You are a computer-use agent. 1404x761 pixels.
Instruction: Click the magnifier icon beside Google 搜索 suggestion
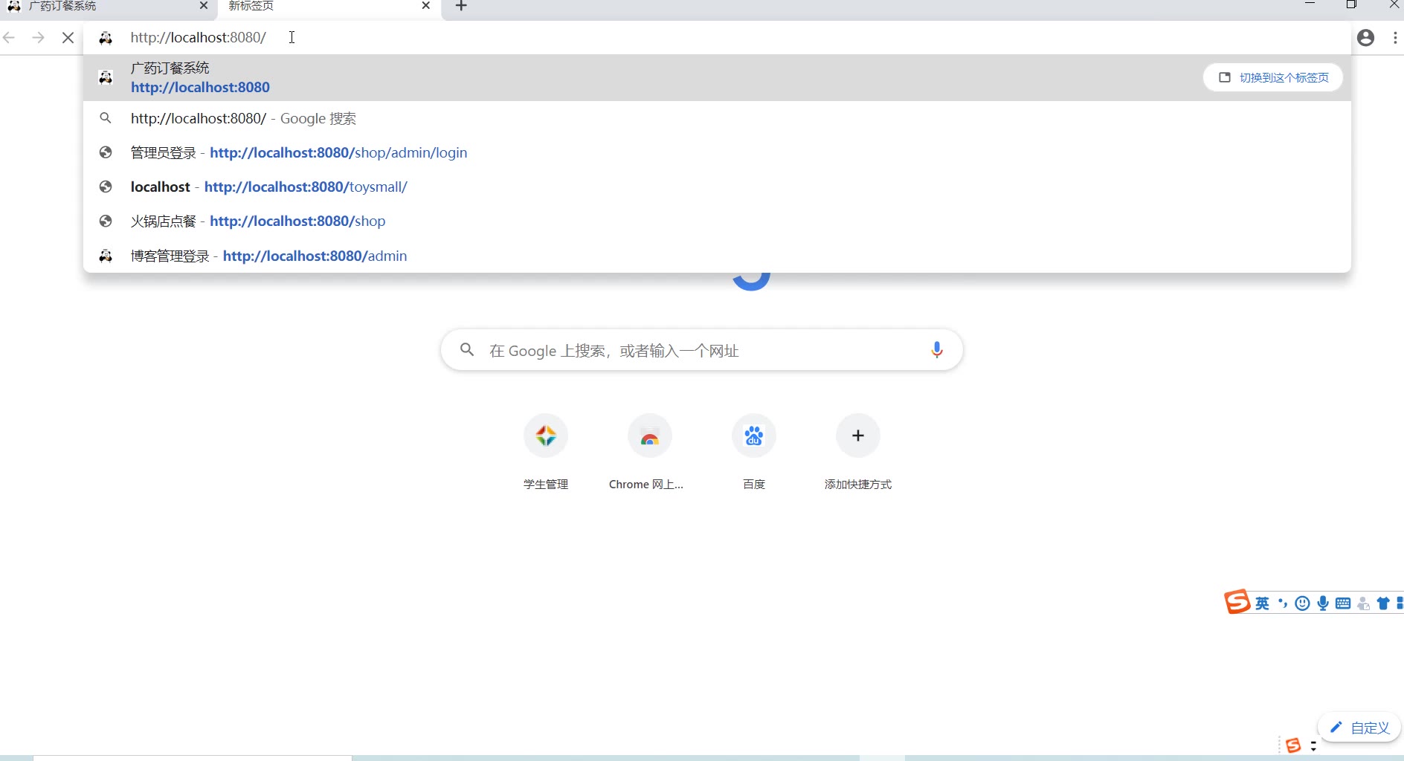pos(106,118)
